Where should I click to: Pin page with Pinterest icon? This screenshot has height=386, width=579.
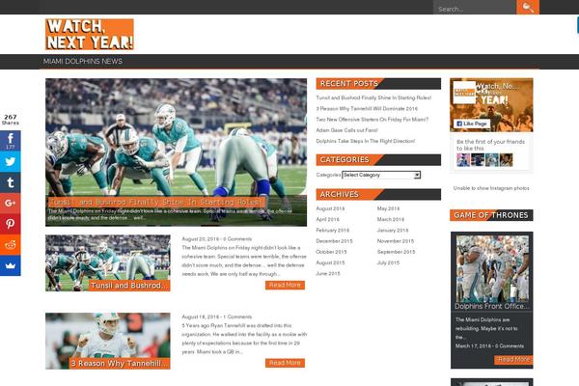click(11, 224)
